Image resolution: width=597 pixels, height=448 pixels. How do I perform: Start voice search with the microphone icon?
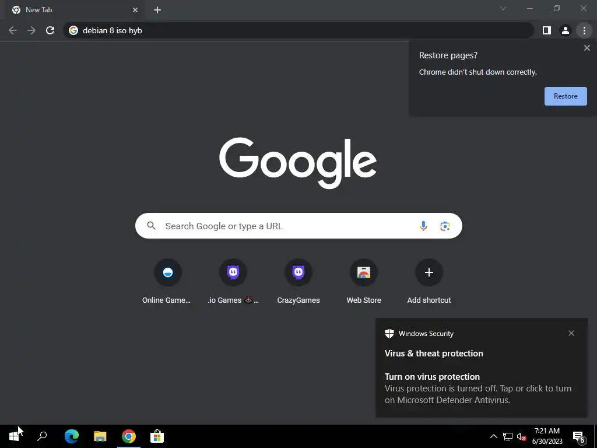423,226
